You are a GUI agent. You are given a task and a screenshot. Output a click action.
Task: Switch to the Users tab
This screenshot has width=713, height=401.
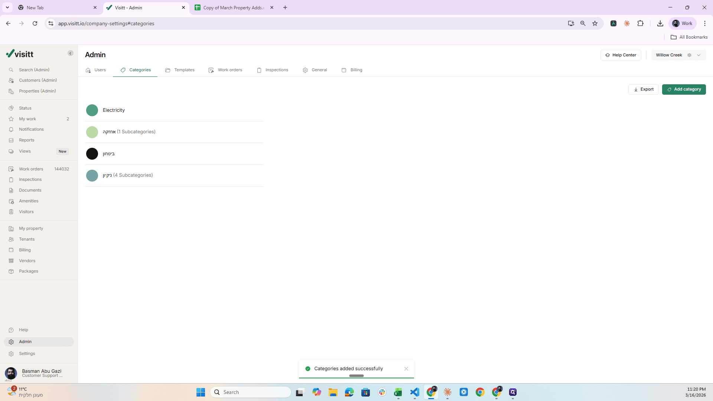click(x=96, y=70)
